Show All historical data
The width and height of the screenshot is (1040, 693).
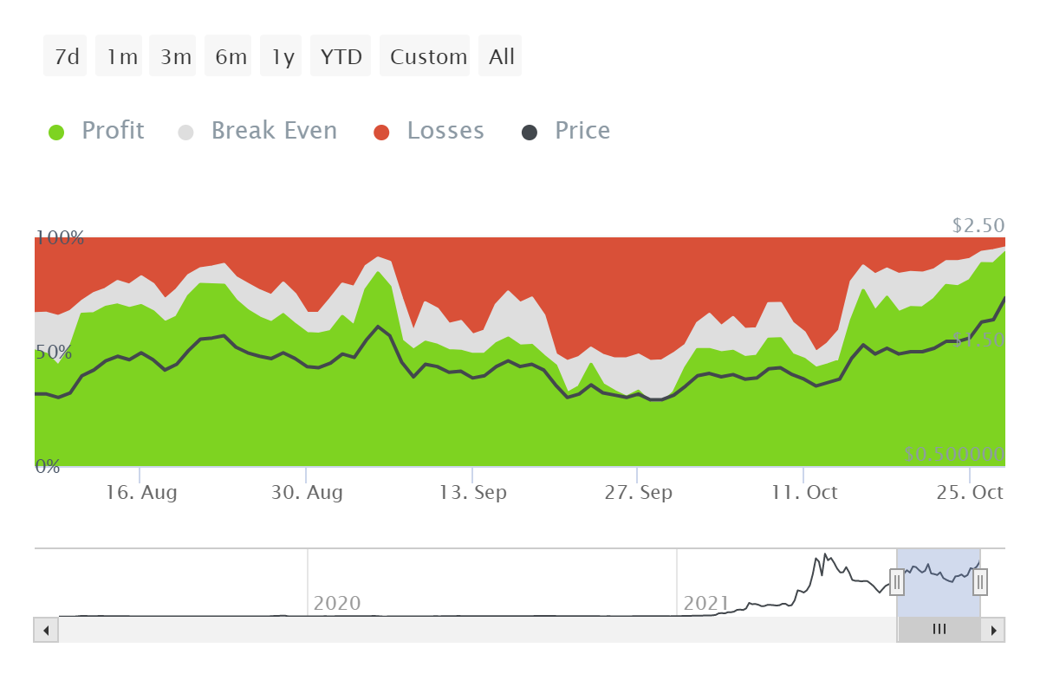501,56
